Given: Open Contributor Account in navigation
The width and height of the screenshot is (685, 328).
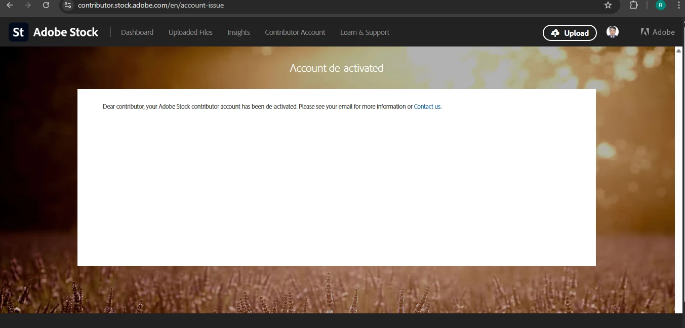Looking at the screenshot, I should coord(295,32).
